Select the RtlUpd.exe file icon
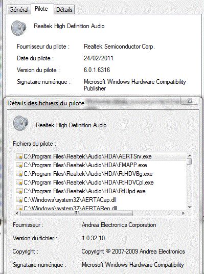 point(19,191)
